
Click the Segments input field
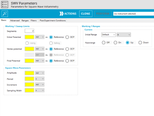tap(30, 31)
